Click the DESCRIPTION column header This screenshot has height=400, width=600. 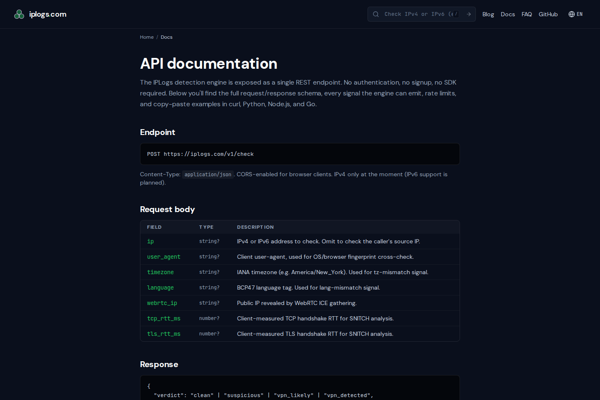[255, 227]
